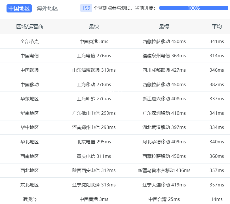230x204 pixels.
Task: Open the 海外地区 tab
Action: (47, 8)
